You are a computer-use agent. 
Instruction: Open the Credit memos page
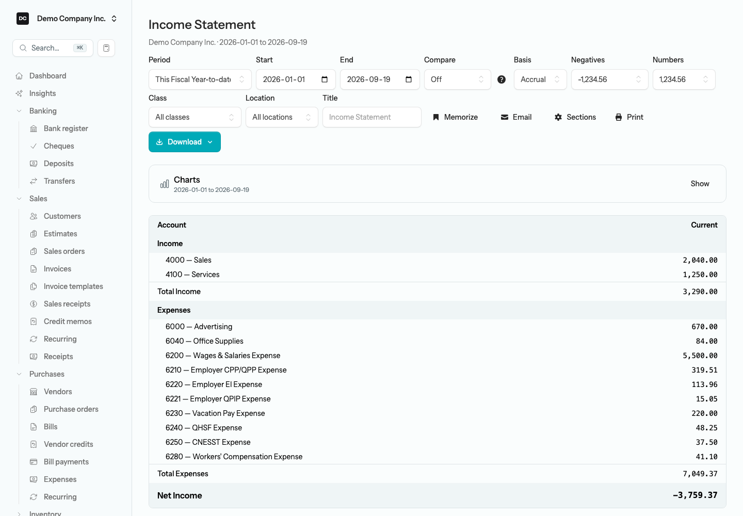(x=68, y=321)
